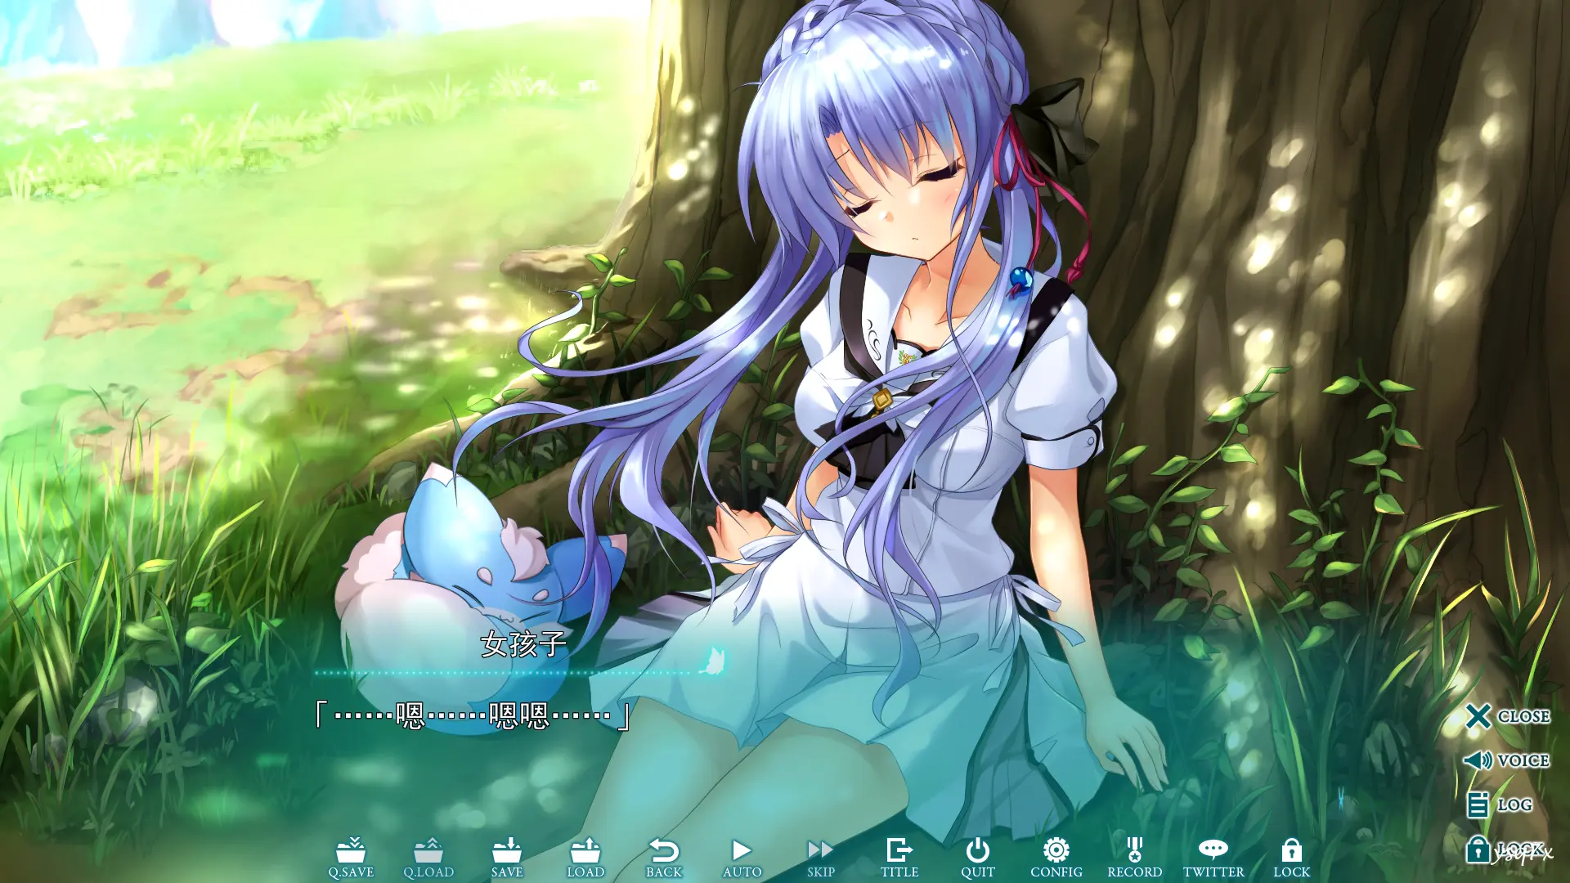Image resolution: width=1570 pixels, height=883 pixels.
Task: Replay the line with VOICE
Action: 1506,760
